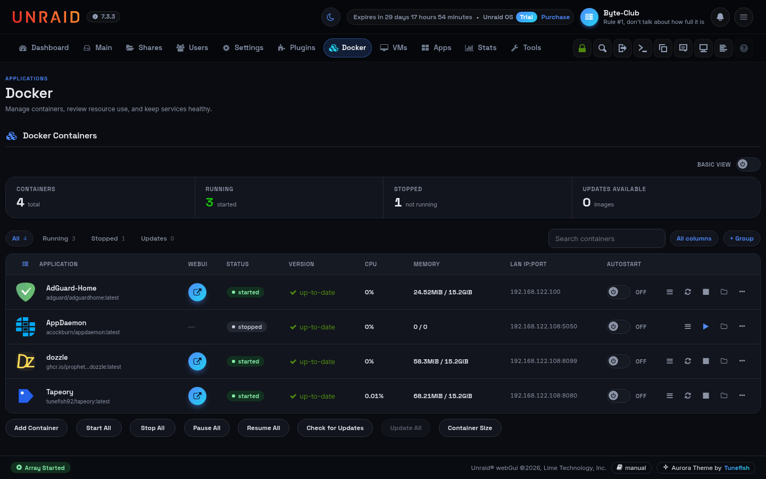Click the Stop All button

(x=153, y=428)
